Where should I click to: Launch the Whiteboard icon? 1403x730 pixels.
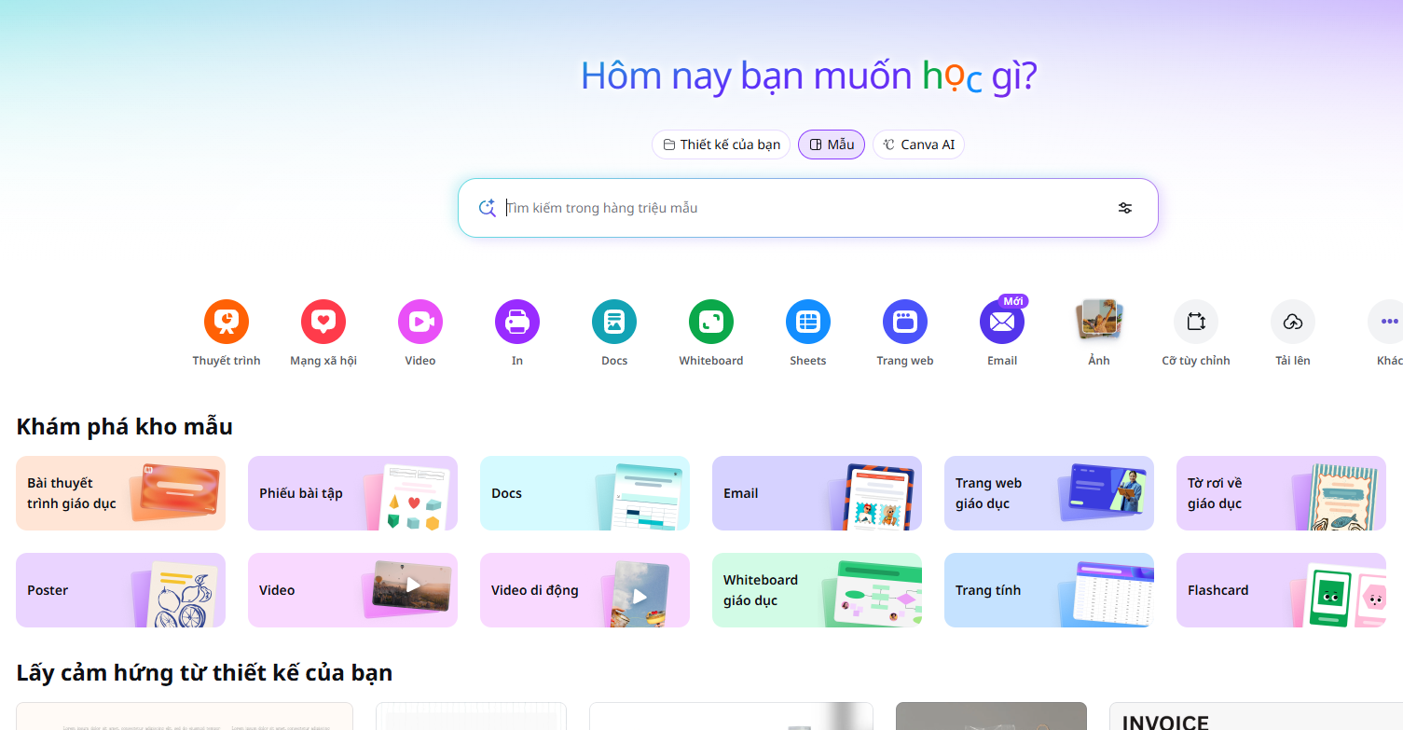pos(711,322)
